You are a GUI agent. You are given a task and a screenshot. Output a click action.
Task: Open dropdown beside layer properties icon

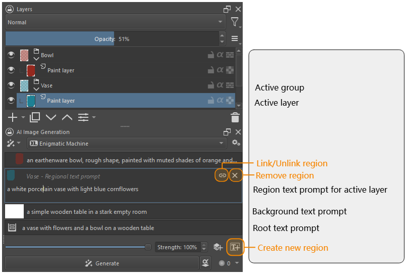(x=94, y=117)
